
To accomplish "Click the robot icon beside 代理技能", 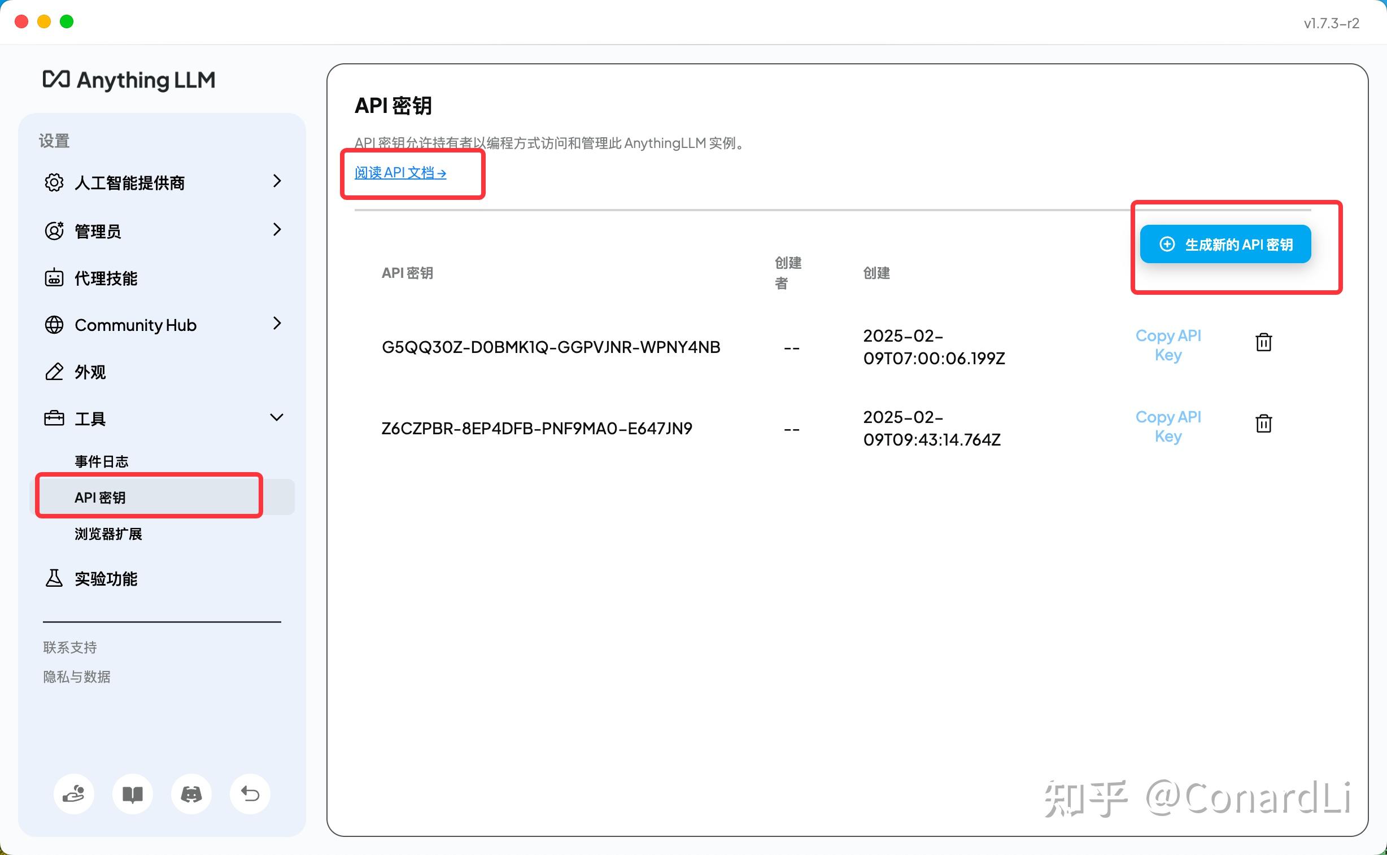I will pyautogui.click(x=54, y=278).
